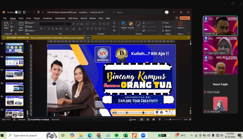
Task: Click Accessibility: Investigate in status bar
Action: [x=39, y=120]
